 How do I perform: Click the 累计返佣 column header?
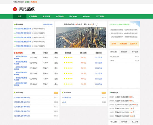tap(83, 53)
